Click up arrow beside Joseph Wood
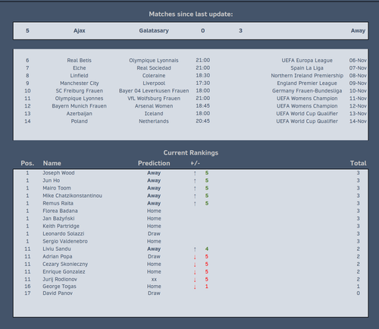The height and width of the screenshot is (329, 379). pos(195,174)
